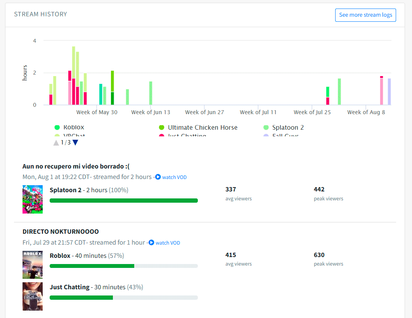The image size is (412, 318).
Task: Click the 415 avg viewers value
Action: pos(231,255)
